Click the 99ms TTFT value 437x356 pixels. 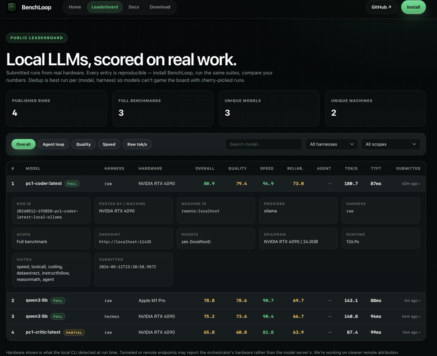coord(376,332)
